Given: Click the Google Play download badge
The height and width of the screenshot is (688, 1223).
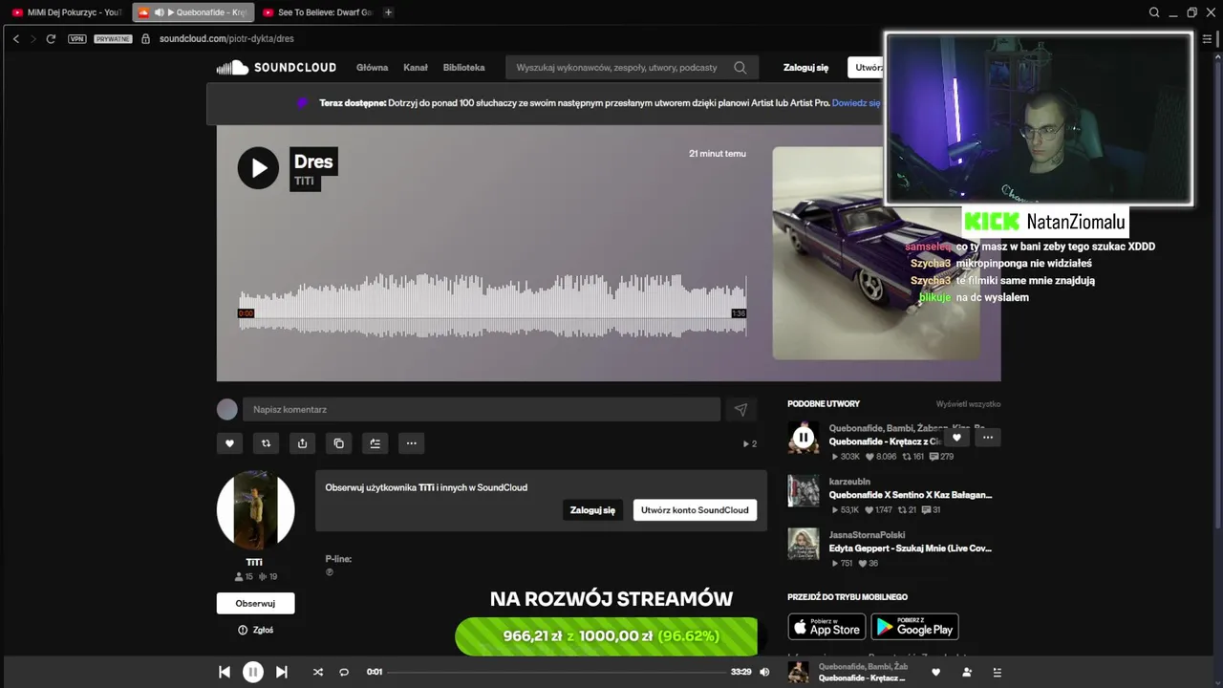Looking at the screenshot, I should click(914, 627).
